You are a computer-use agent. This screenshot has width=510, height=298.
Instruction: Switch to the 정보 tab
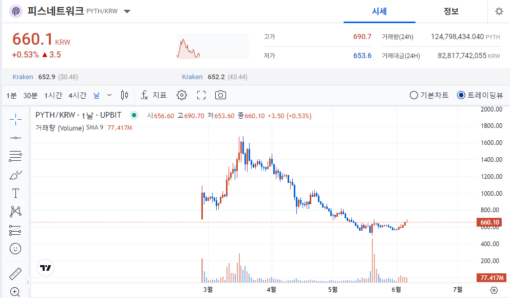(x=451, y=11)
